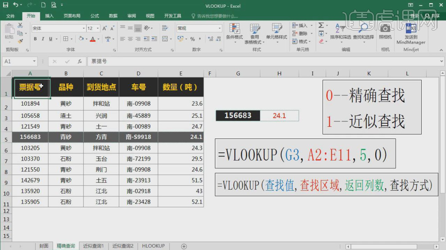Select column E header
This screenshot has height=250, width=446.
pos(181,73)
